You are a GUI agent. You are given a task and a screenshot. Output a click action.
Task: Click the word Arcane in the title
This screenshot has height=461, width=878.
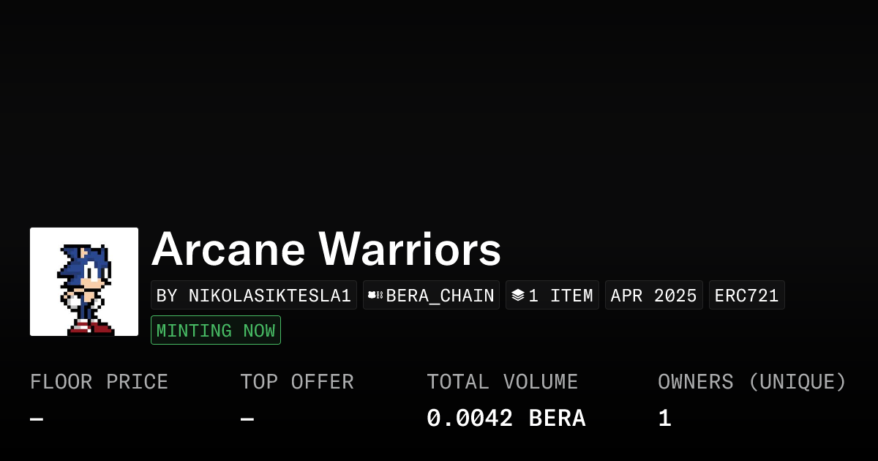(x=228, y=250)
